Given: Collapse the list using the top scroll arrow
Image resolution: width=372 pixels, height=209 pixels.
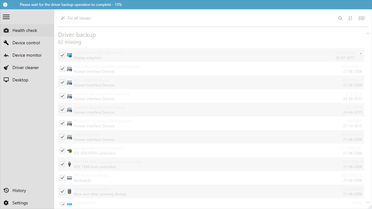Looking at the screenshot, I should pos(368,33).
